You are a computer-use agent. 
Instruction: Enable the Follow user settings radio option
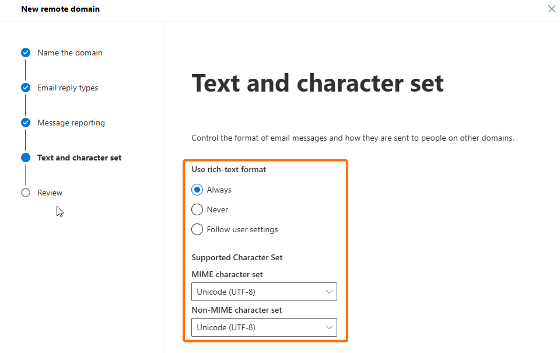(x=197, y=229)
